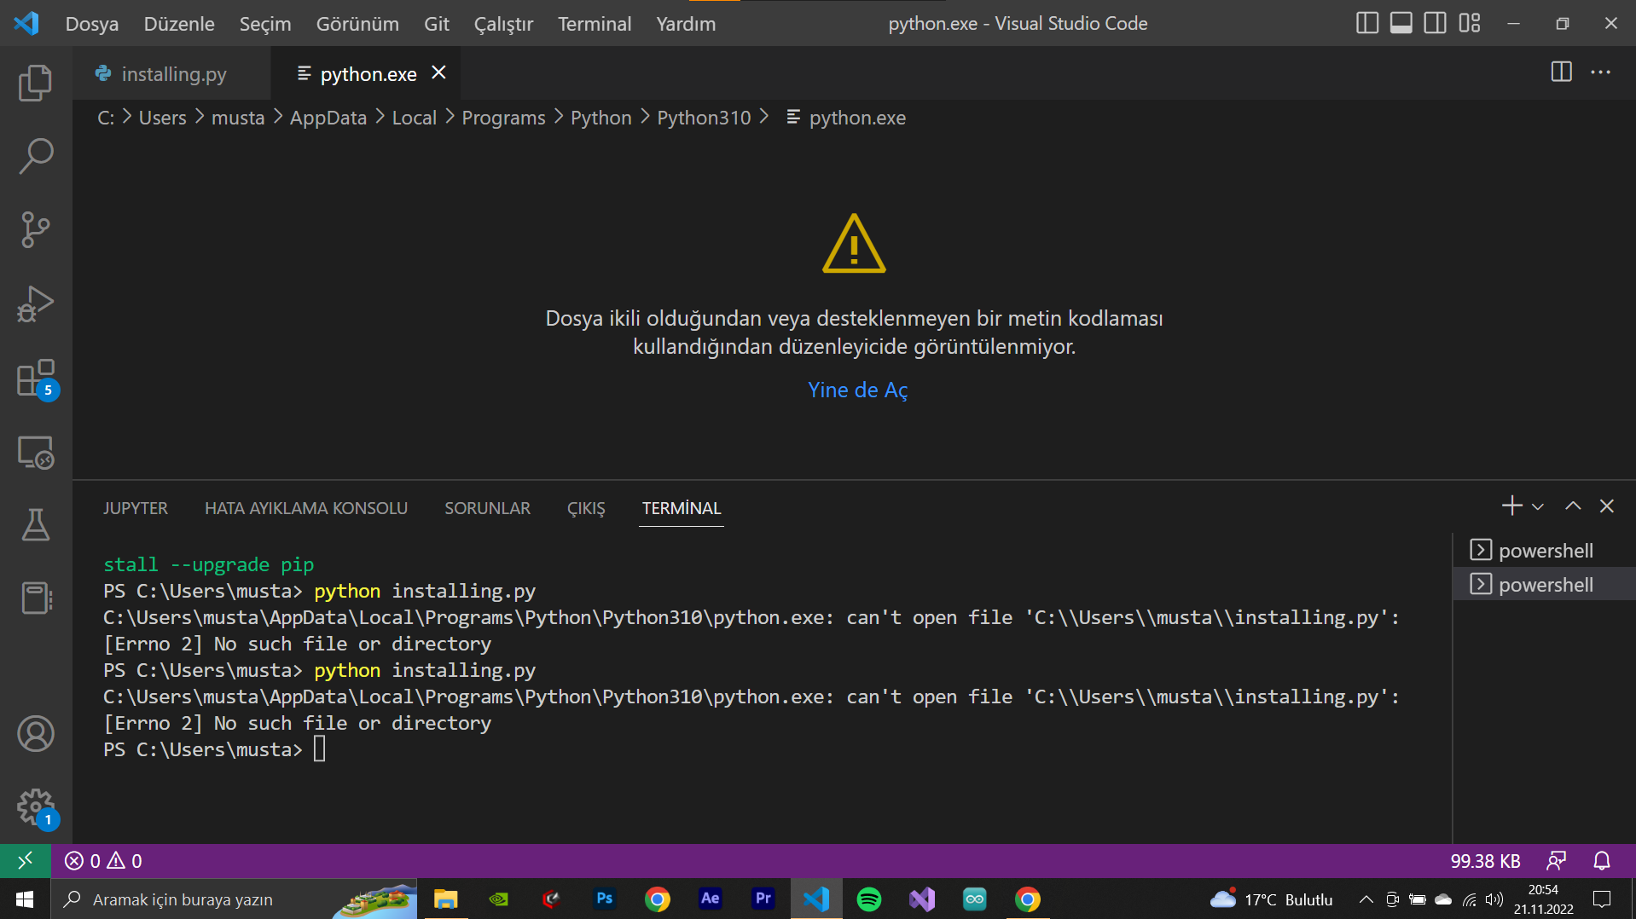Split the editor to the right
This screenshot has width=1636, height=919.
(1561, 72)
